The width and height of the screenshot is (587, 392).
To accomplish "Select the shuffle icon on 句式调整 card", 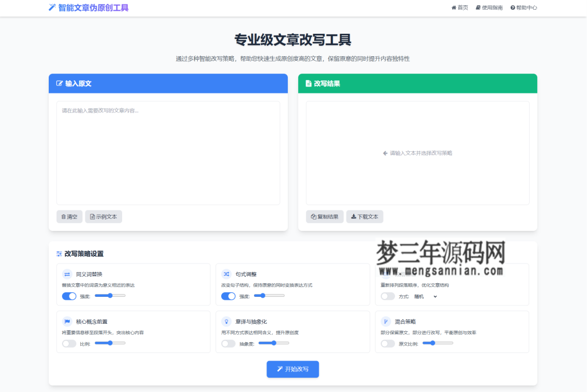I will (x=226, y=274).
